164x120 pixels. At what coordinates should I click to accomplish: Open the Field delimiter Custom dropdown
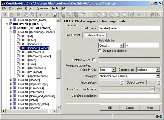[x=122, y=45]
